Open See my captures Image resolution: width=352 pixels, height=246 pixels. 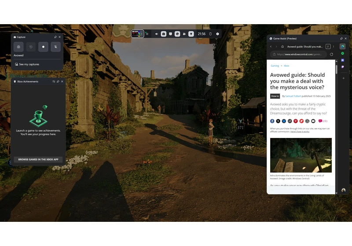[x=27, y=64]
